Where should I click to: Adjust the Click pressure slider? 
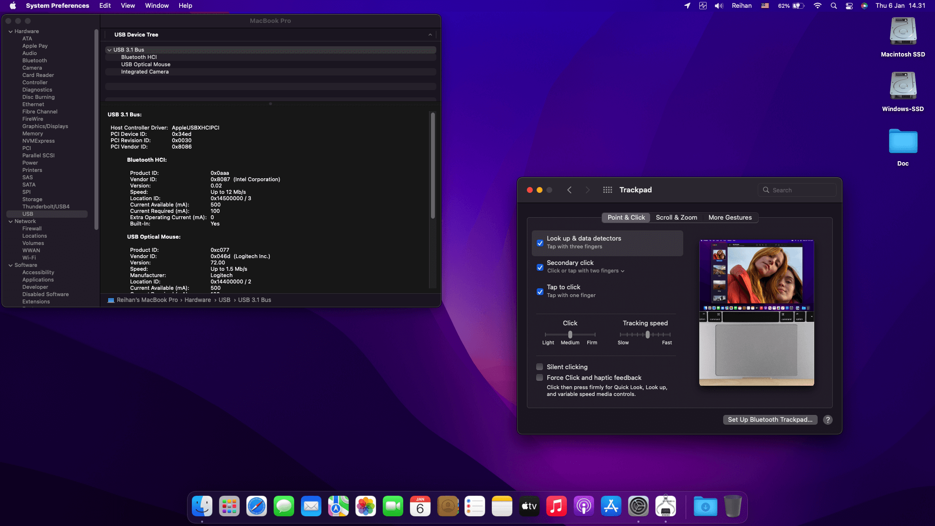click(570, 335)
